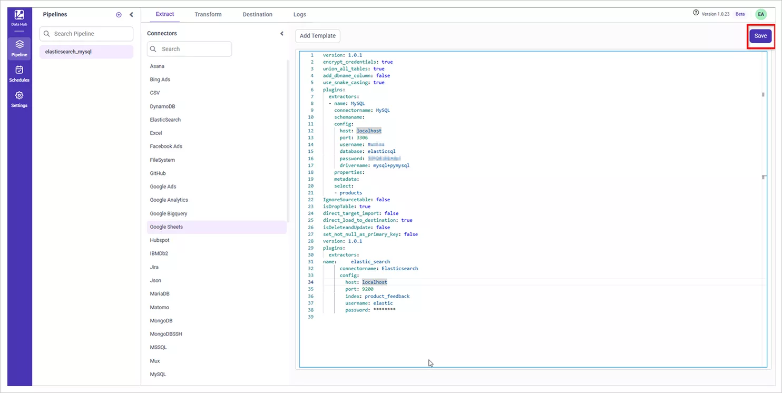
Task: Click the 'database: elasticsql' line
Action: pos(367,151)
